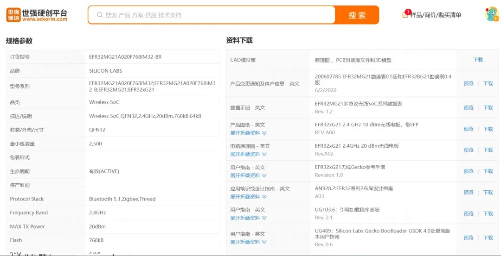Click the magnifier icon in search bar
This screenshot has height=256, width=501.
(99, 15)
